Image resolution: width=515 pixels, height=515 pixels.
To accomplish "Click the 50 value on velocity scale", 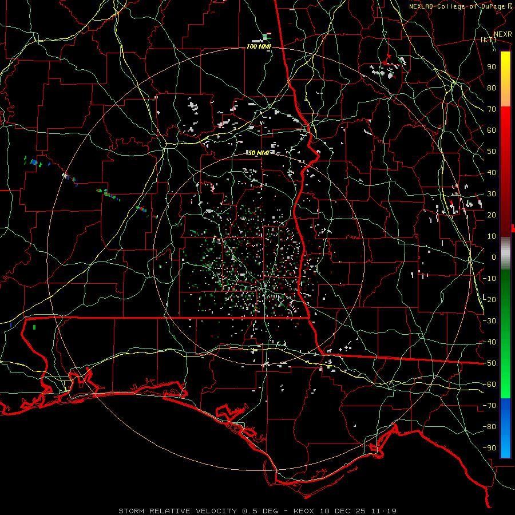I will [492, 152].
